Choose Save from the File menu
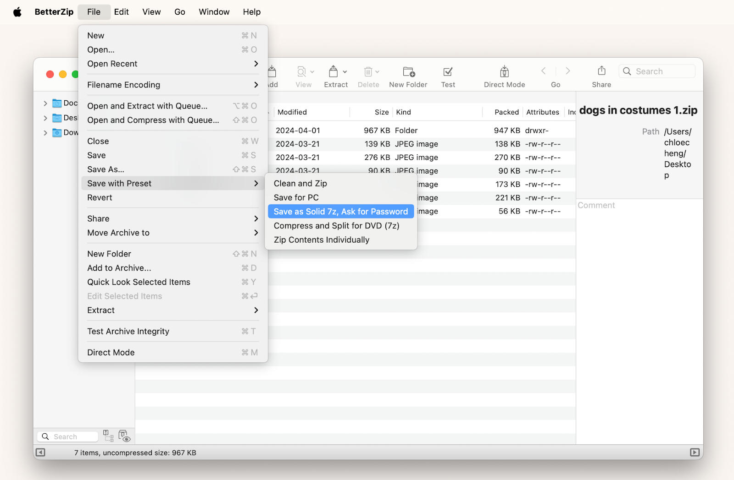 [173, 155]
